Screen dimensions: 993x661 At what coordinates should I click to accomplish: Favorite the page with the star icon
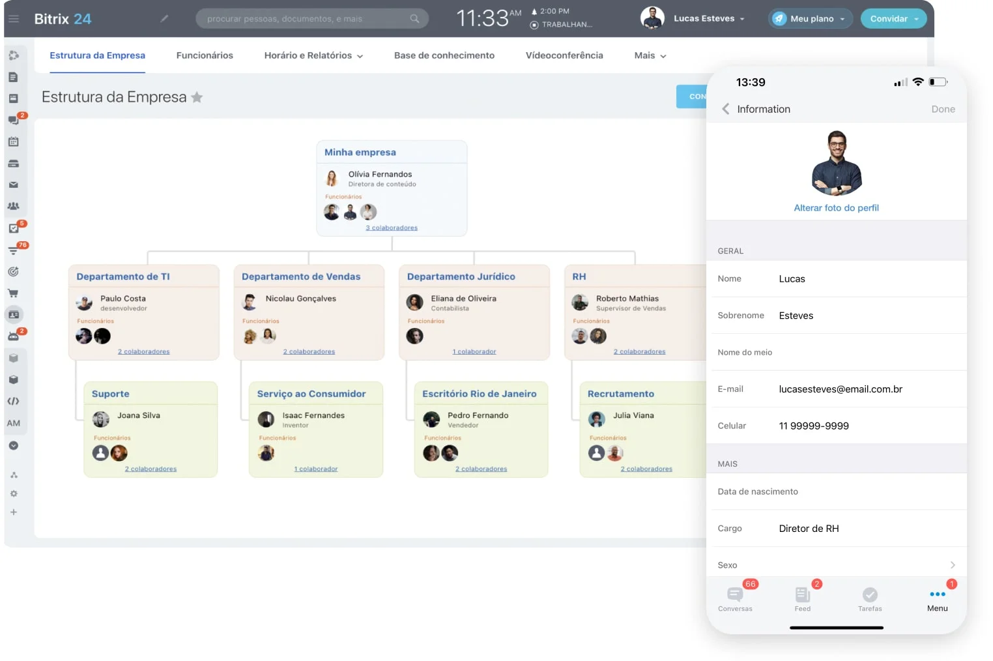[x=197, y=98]
